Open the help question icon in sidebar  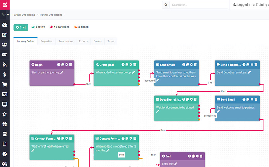click(x=5, y=154)
